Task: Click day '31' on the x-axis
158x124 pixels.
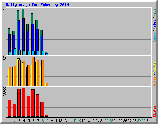Action: [148, 121]
